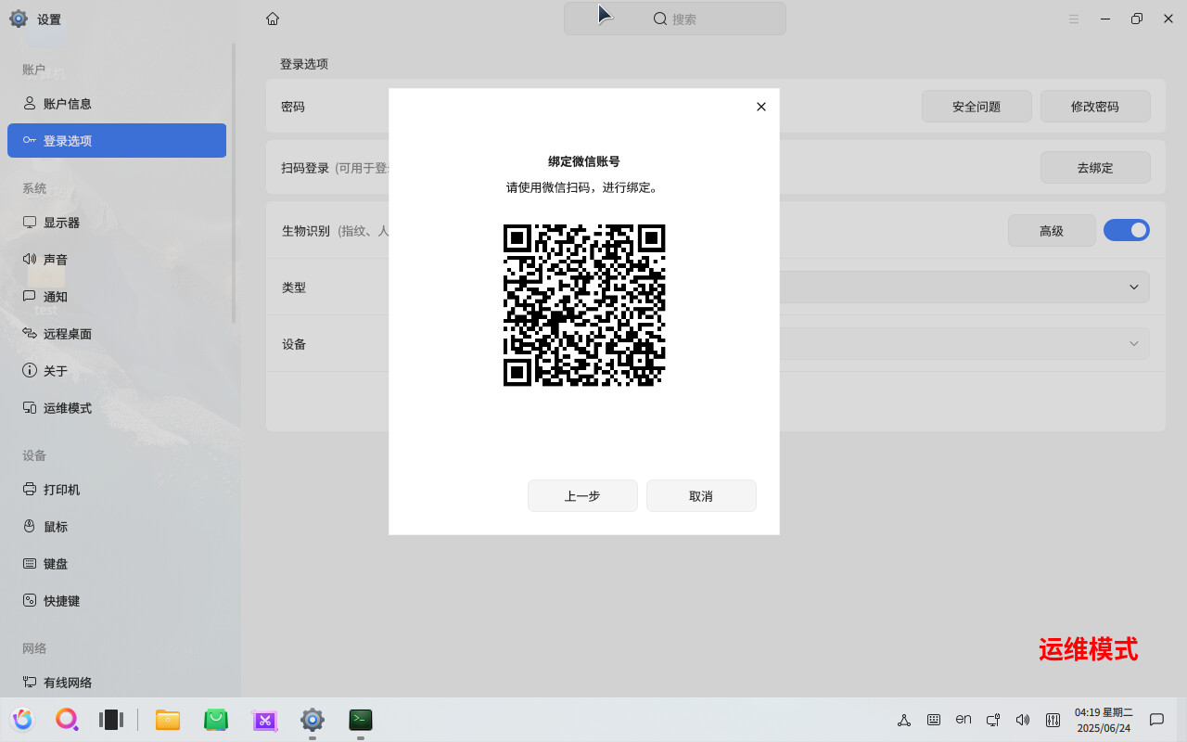Click the WeChat binding QR code

click(584, 305)
